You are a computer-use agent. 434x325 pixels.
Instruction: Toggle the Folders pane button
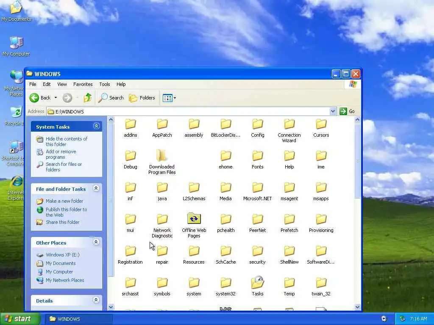point(142,98)
